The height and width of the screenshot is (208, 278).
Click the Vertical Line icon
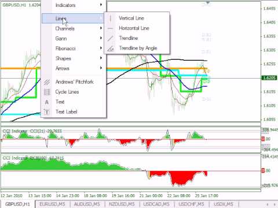point(111,18)
